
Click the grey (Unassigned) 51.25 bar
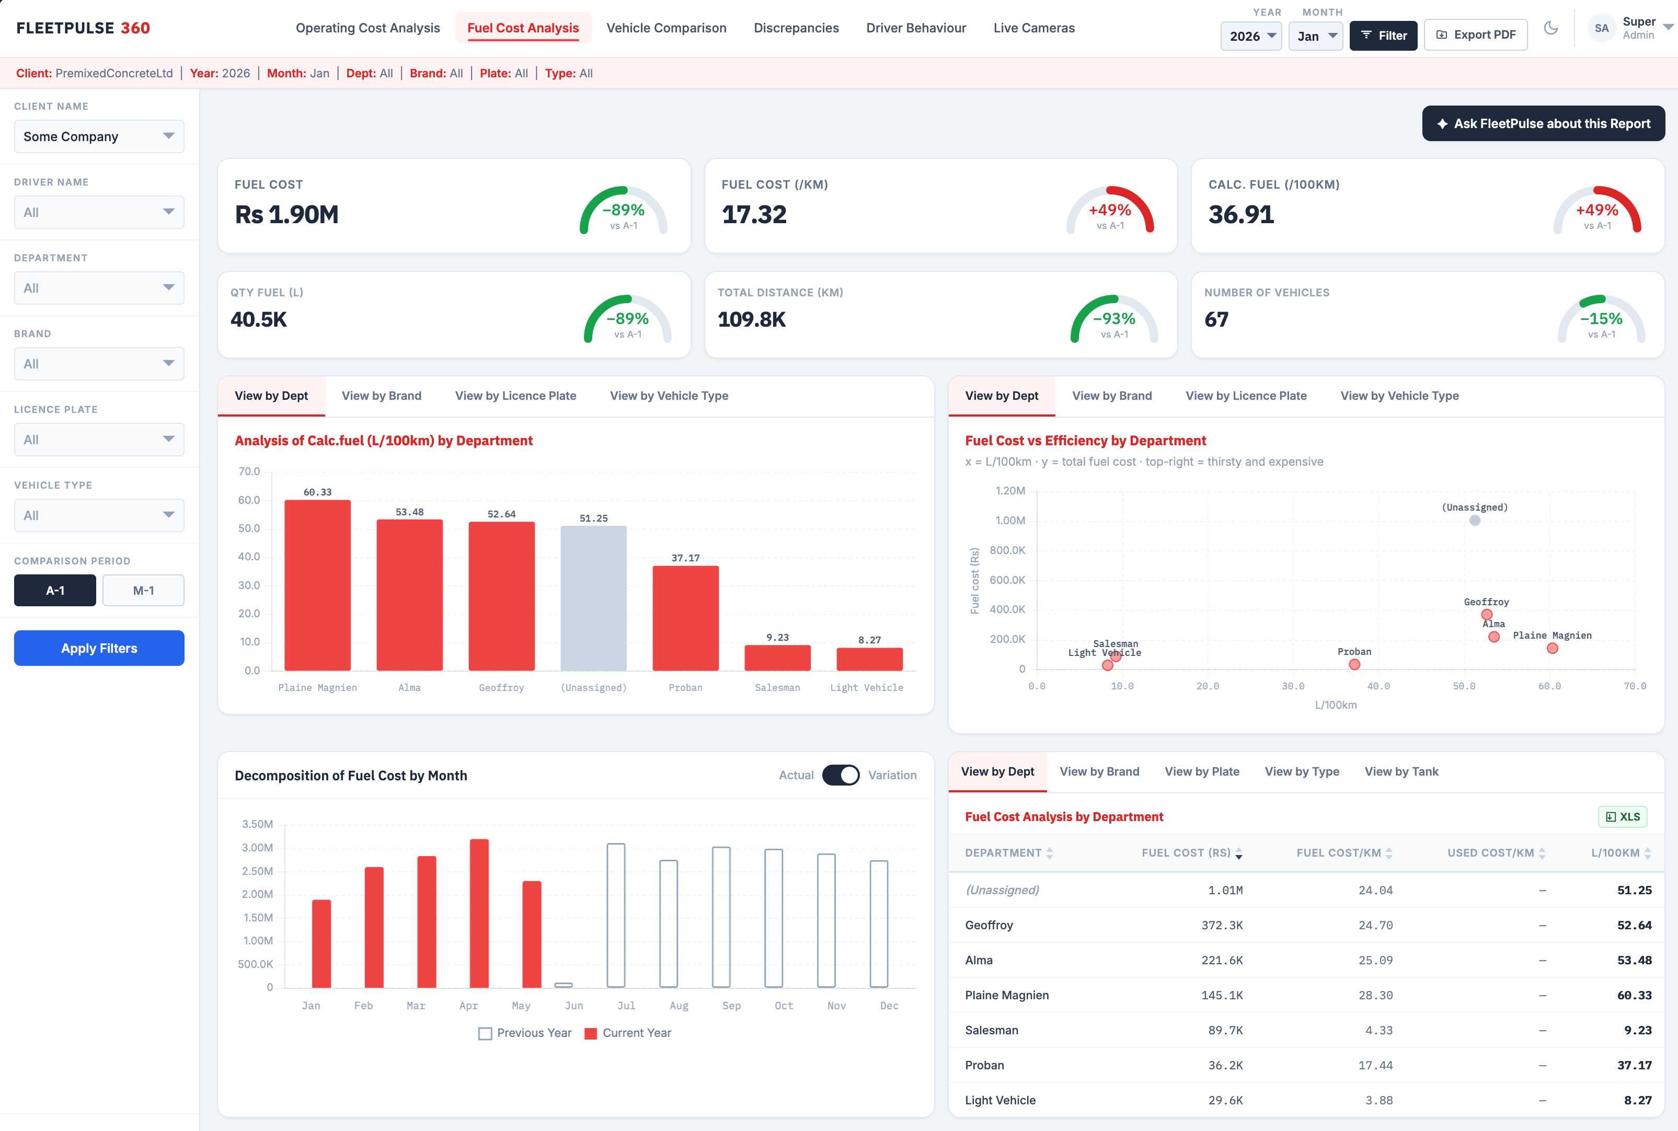593,598
